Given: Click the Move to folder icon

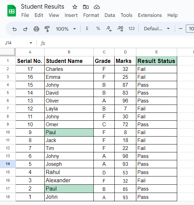Looking at the screenshot, I should (x=86, y=7).
